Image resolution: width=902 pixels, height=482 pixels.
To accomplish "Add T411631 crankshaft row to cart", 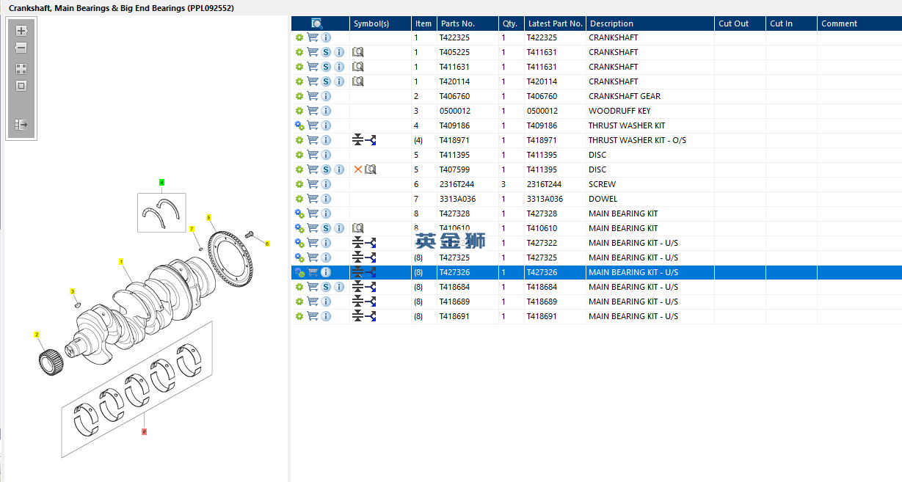I will (x=313, y=67).
